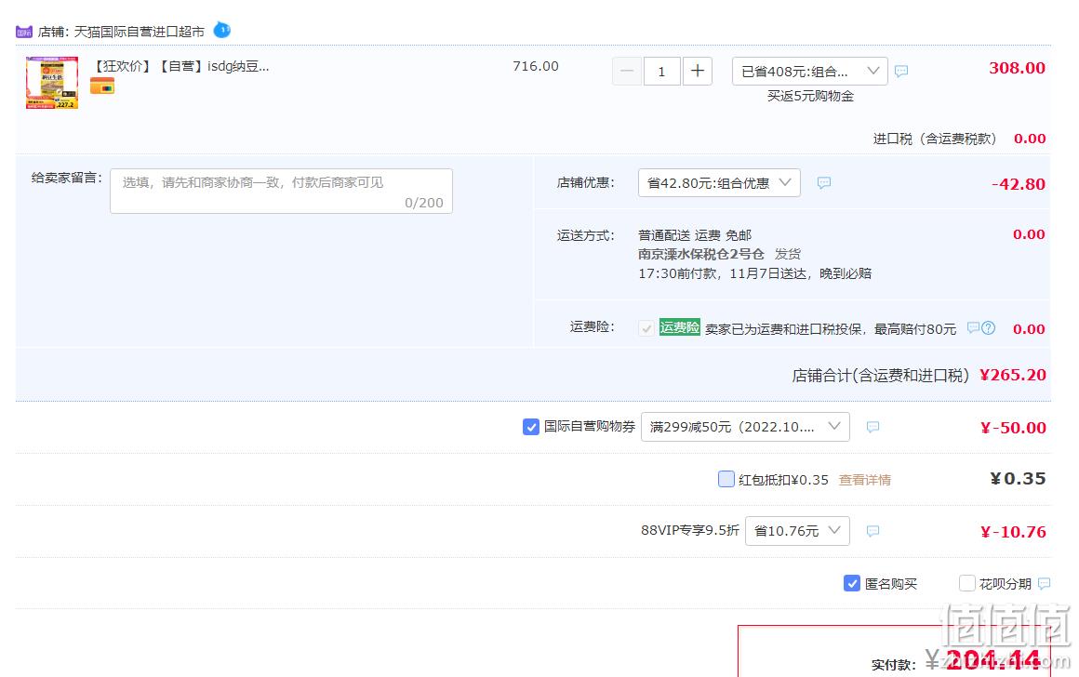Open the 查看详情 red packet details link
The height and width of the screenshot is (677, 1079).
865,480
